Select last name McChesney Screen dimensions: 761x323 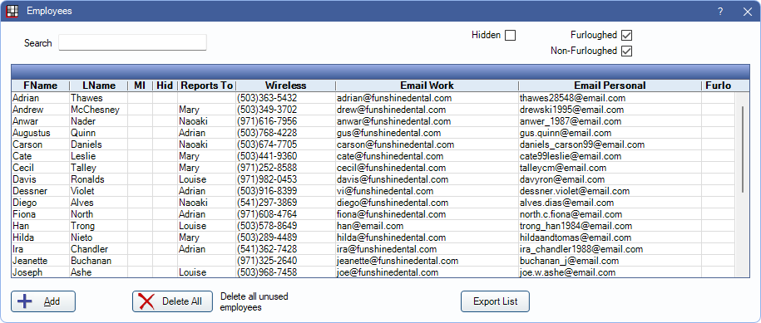pos(95,110)
